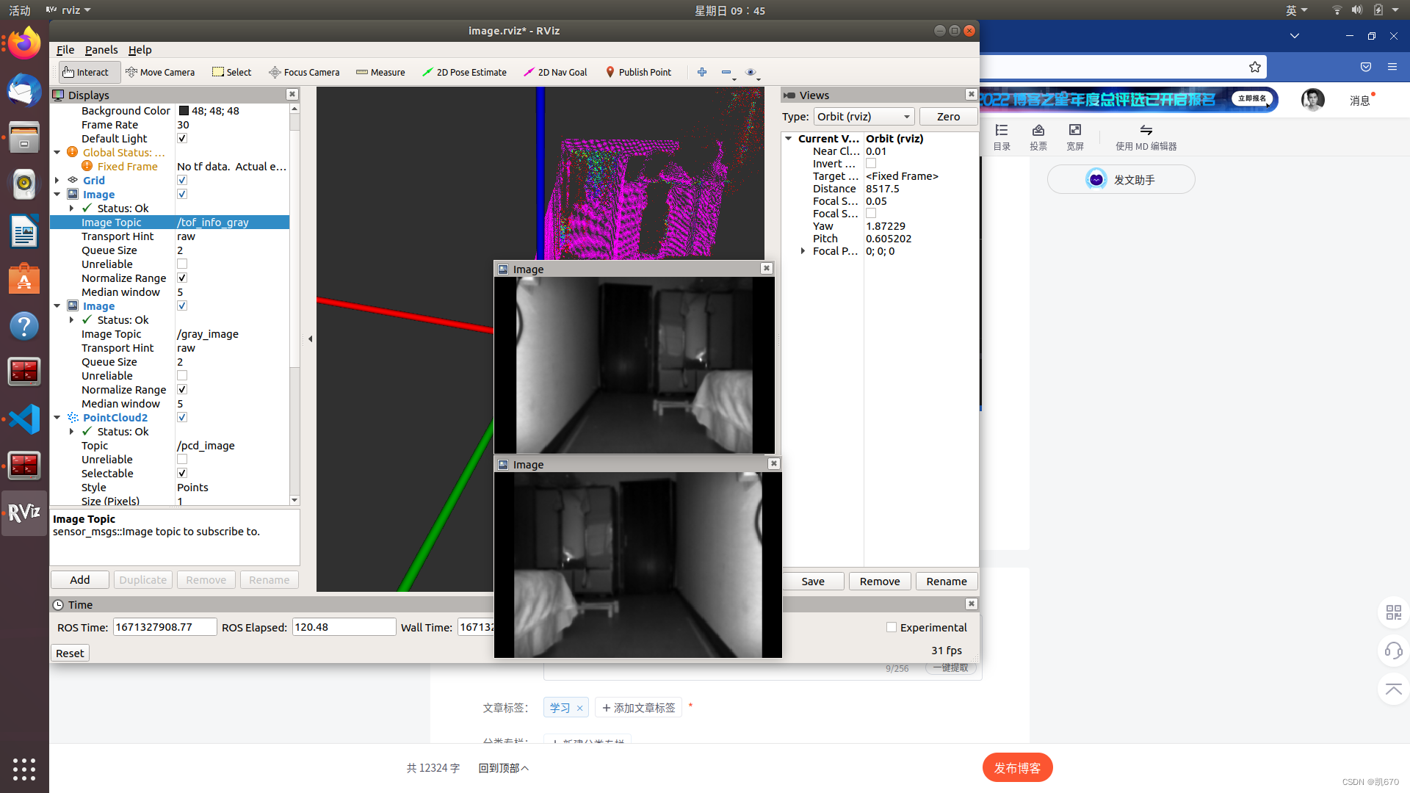1410x793 pixels.
Task: Select the Move Camera tool
Action: pyautogui.click(x=160, y=72)
